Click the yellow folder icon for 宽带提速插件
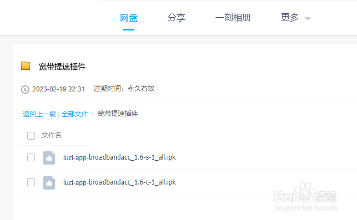This screenshot has width=357, height=220. click(x=26, y=66)
